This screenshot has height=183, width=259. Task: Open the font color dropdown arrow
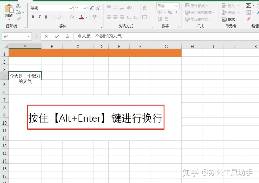86,17
